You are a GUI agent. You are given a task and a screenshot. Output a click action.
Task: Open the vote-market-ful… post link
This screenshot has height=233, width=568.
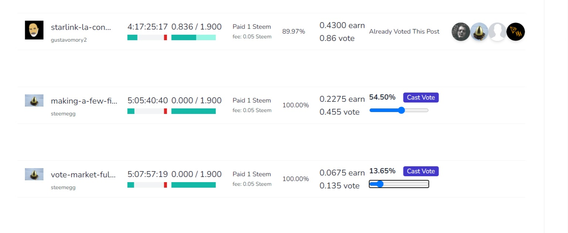coord(83,174)
